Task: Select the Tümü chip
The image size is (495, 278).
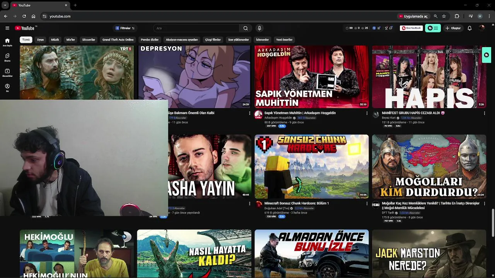Action: [x=26, y=40]
